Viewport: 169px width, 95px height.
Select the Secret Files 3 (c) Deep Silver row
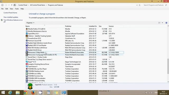point(74,59)
